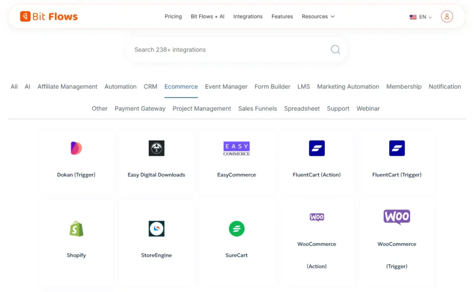The image size is (475, 292).
Task: Show Payment Gateway integrations
Action: coord(140,108)
